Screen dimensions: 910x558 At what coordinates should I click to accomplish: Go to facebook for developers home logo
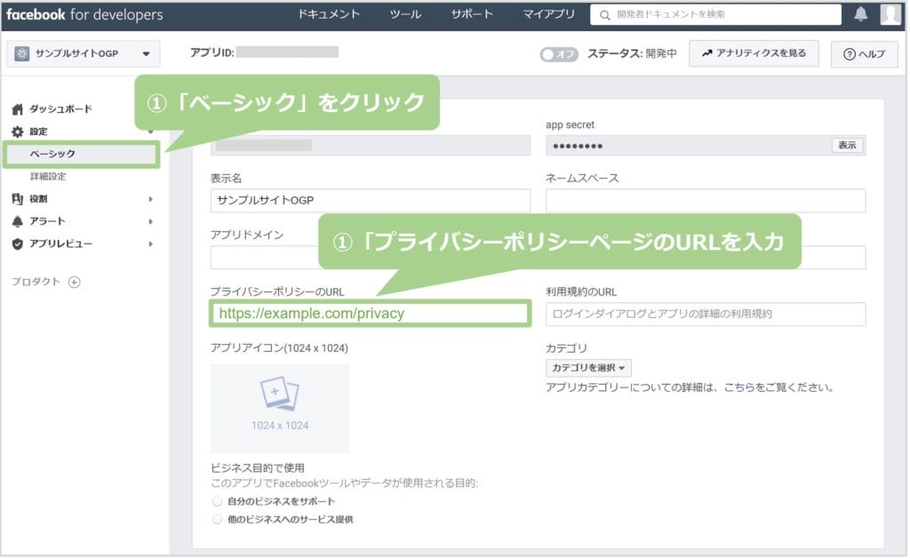pyautogui.click(x=84, y=14)
